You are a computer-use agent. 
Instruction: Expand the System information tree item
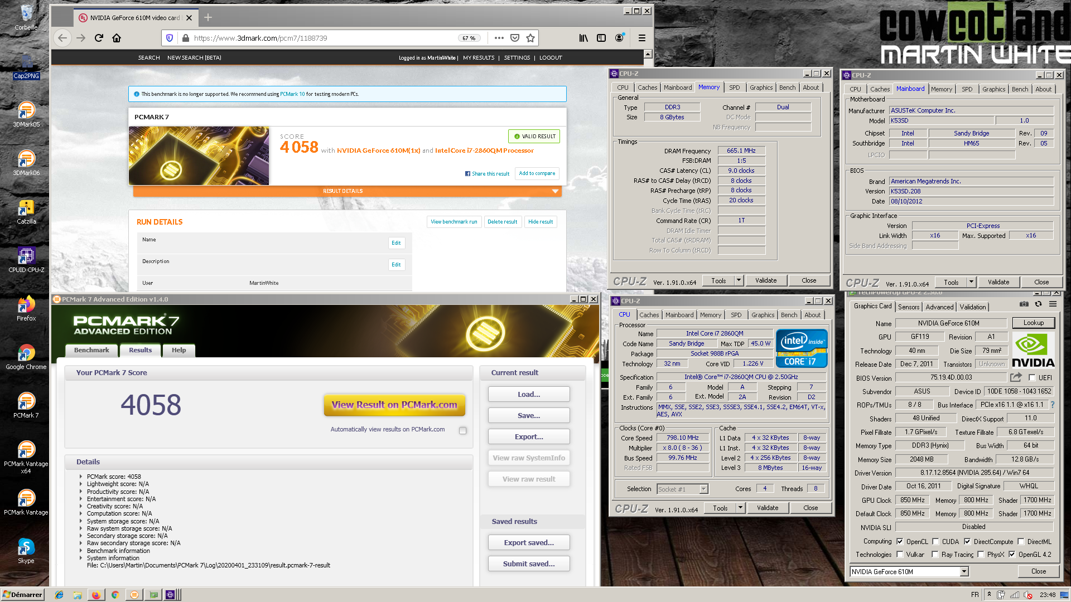(x=81, y=558)
